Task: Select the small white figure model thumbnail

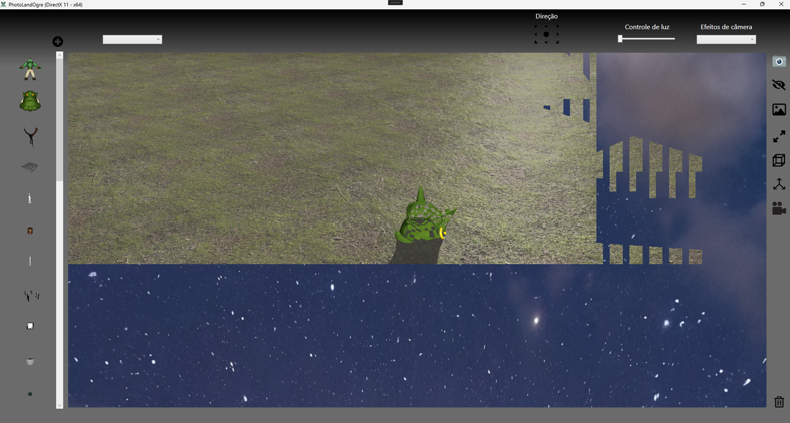Action: [30, 198]
